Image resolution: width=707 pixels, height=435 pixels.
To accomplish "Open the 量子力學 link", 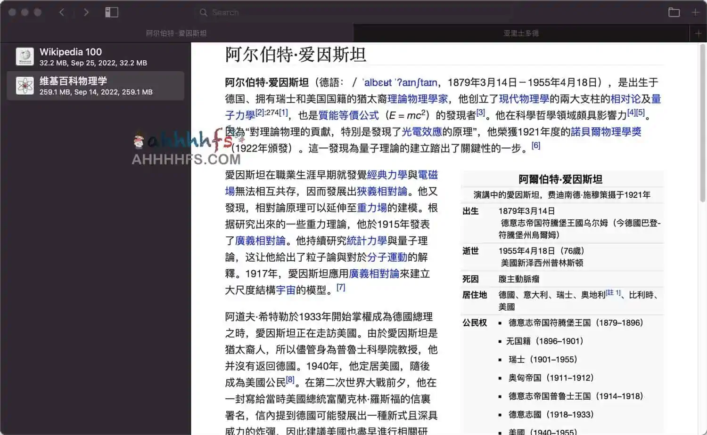I will (x=240, y=114).
